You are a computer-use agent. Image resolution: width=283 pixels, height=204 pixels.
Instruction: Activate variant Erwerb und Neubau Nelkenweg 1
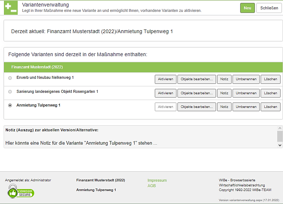coord(166,79)
